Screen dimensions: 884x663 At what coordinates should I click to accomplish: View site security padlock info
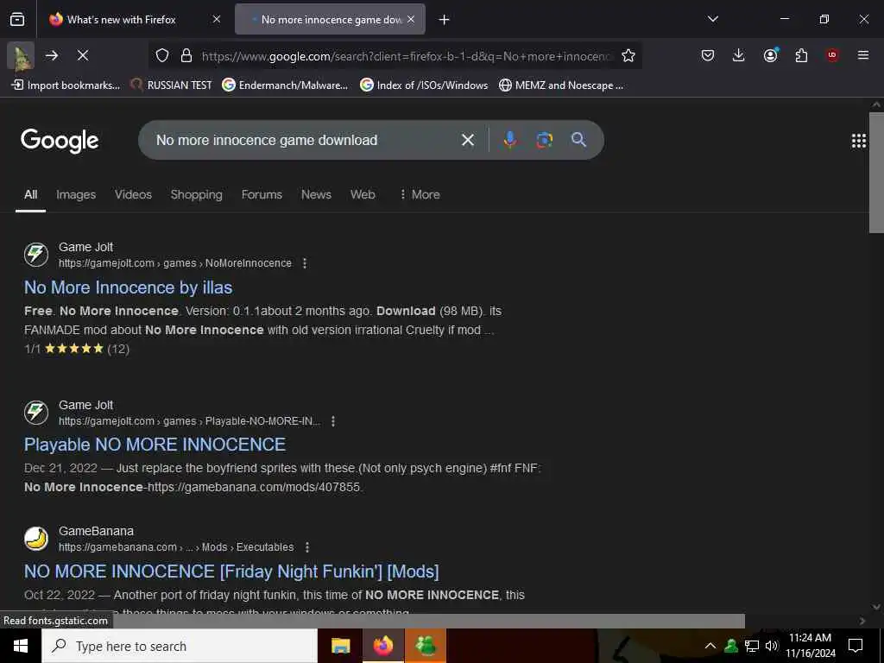pyautogui.click(x=186, y=55)
